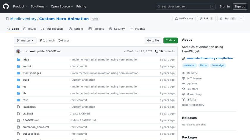The width and height of the screenshot is (250, 140).
Task: Click the file icon beside .packages
Action: click(18, 107)
